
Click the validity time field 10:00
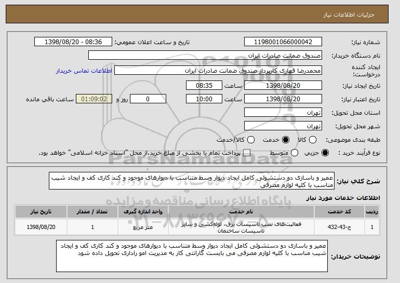coord(204,99)
